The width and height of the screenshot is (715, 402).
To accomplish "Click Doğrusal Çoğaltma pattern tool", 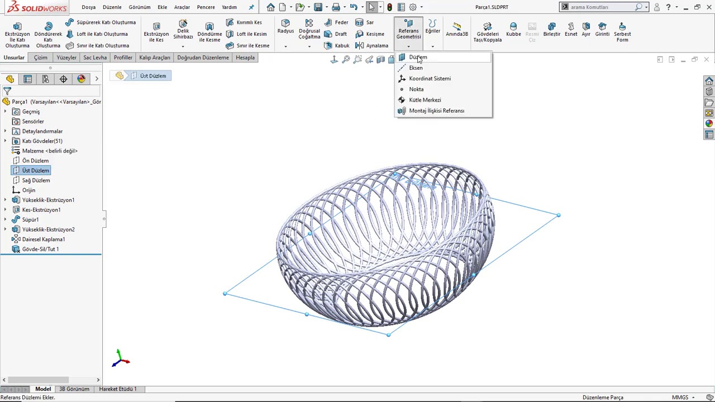I will pyautogui.click(x=309, y=30).
